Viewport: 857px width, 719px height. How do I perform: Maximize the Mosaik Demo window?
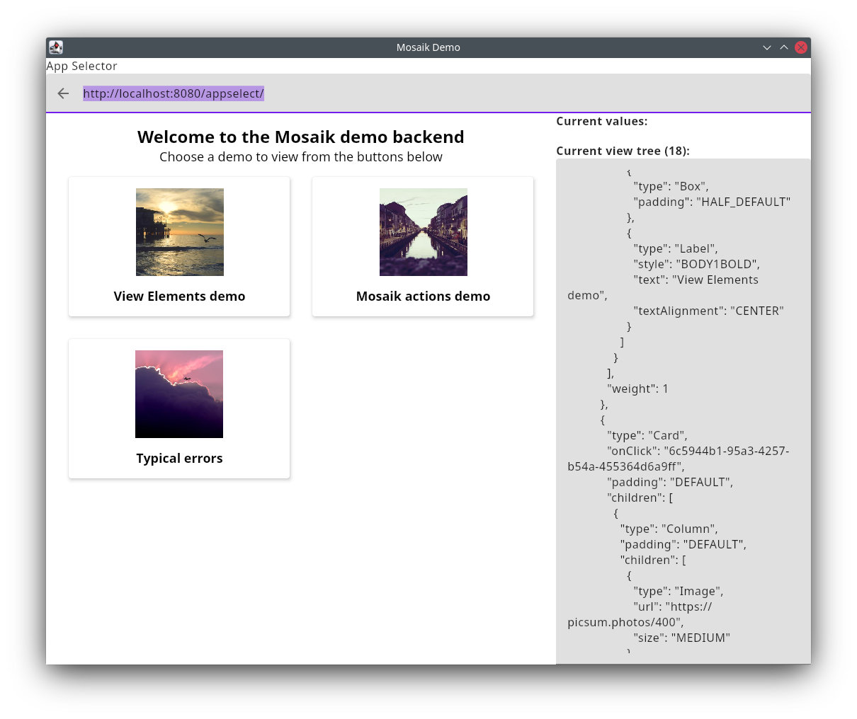pyautogui.click(x=783, y=47)
